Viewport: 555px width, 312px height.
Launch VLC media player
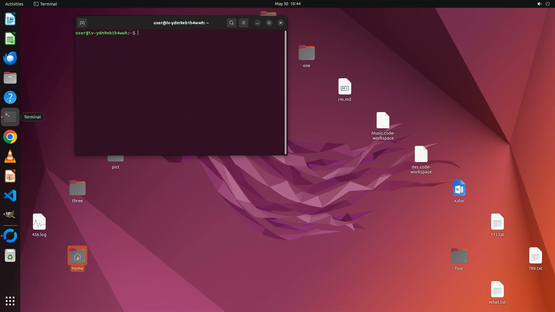[x=10, y=157]
